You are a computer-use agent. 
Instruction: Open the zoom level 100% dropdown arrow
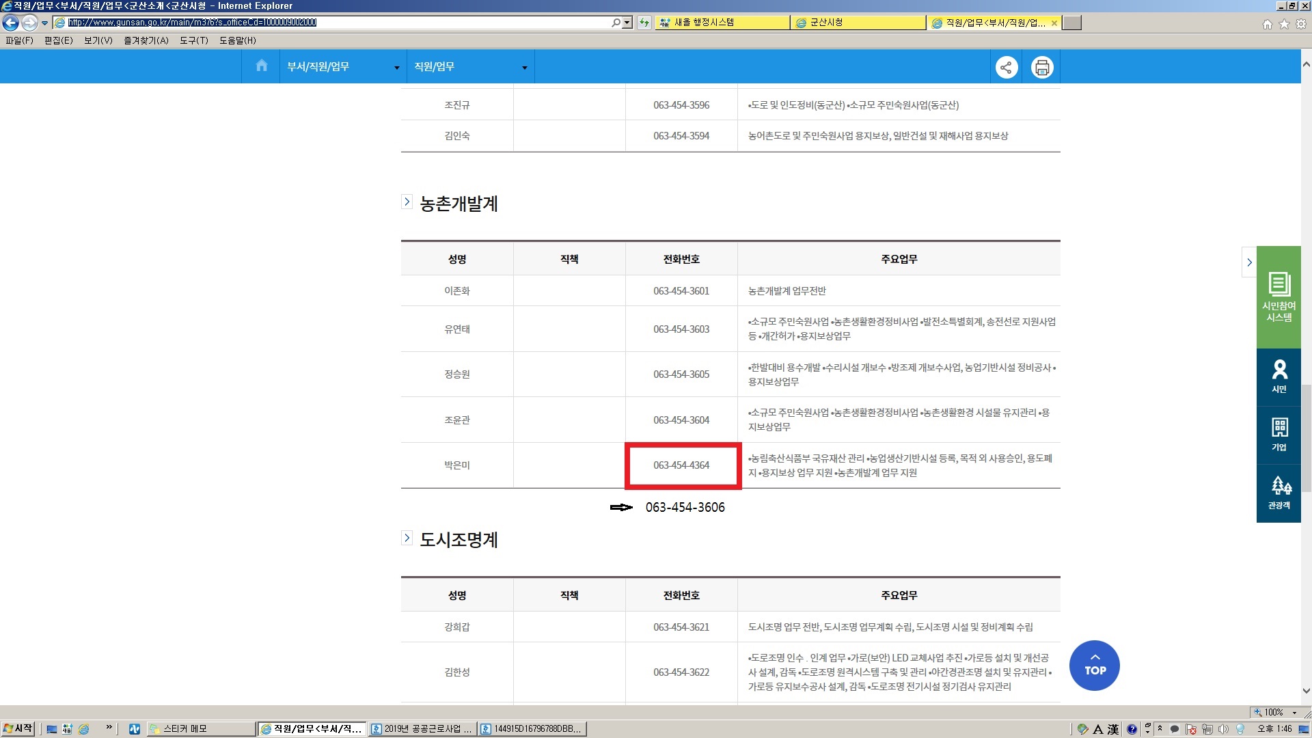tap(1294, 712)
